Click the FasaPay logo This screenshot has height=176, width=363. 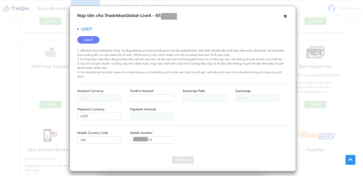[315, 135]
